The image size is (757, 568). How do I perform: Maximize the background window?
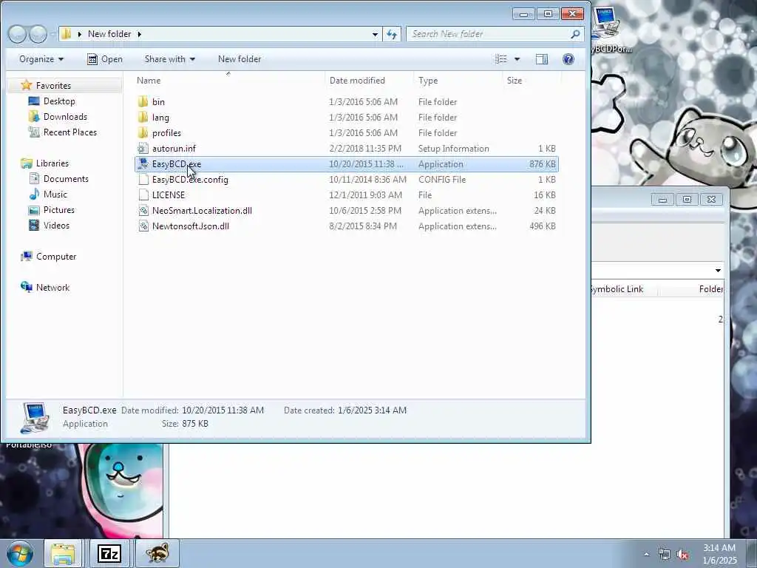click(x=687, y=200)
